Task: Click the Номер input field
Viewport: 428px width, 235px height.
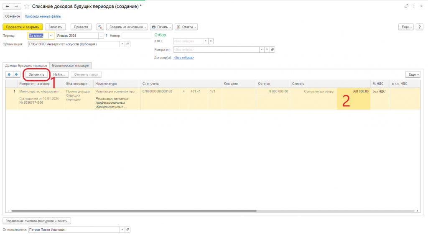Action: pos(137,36)
